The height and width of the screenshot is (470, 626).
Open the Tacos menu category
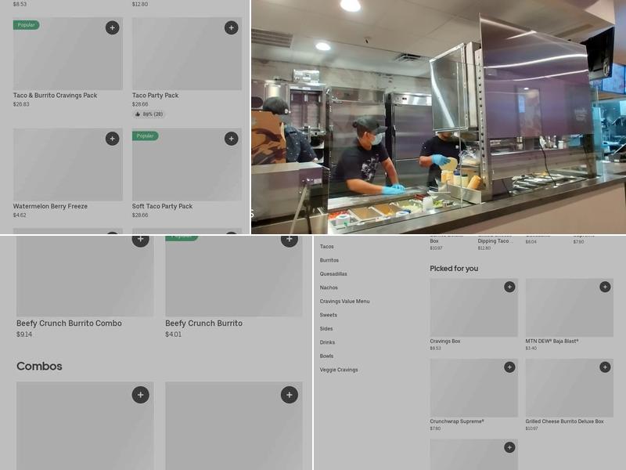pyautogui.click(x=326, y=247)
